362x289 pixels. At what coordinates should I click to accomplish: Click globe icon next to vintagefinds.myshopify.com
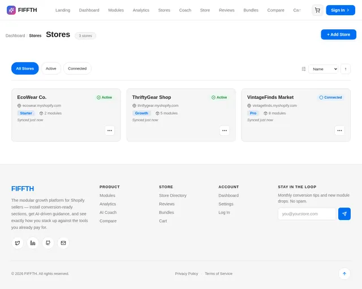249,106
